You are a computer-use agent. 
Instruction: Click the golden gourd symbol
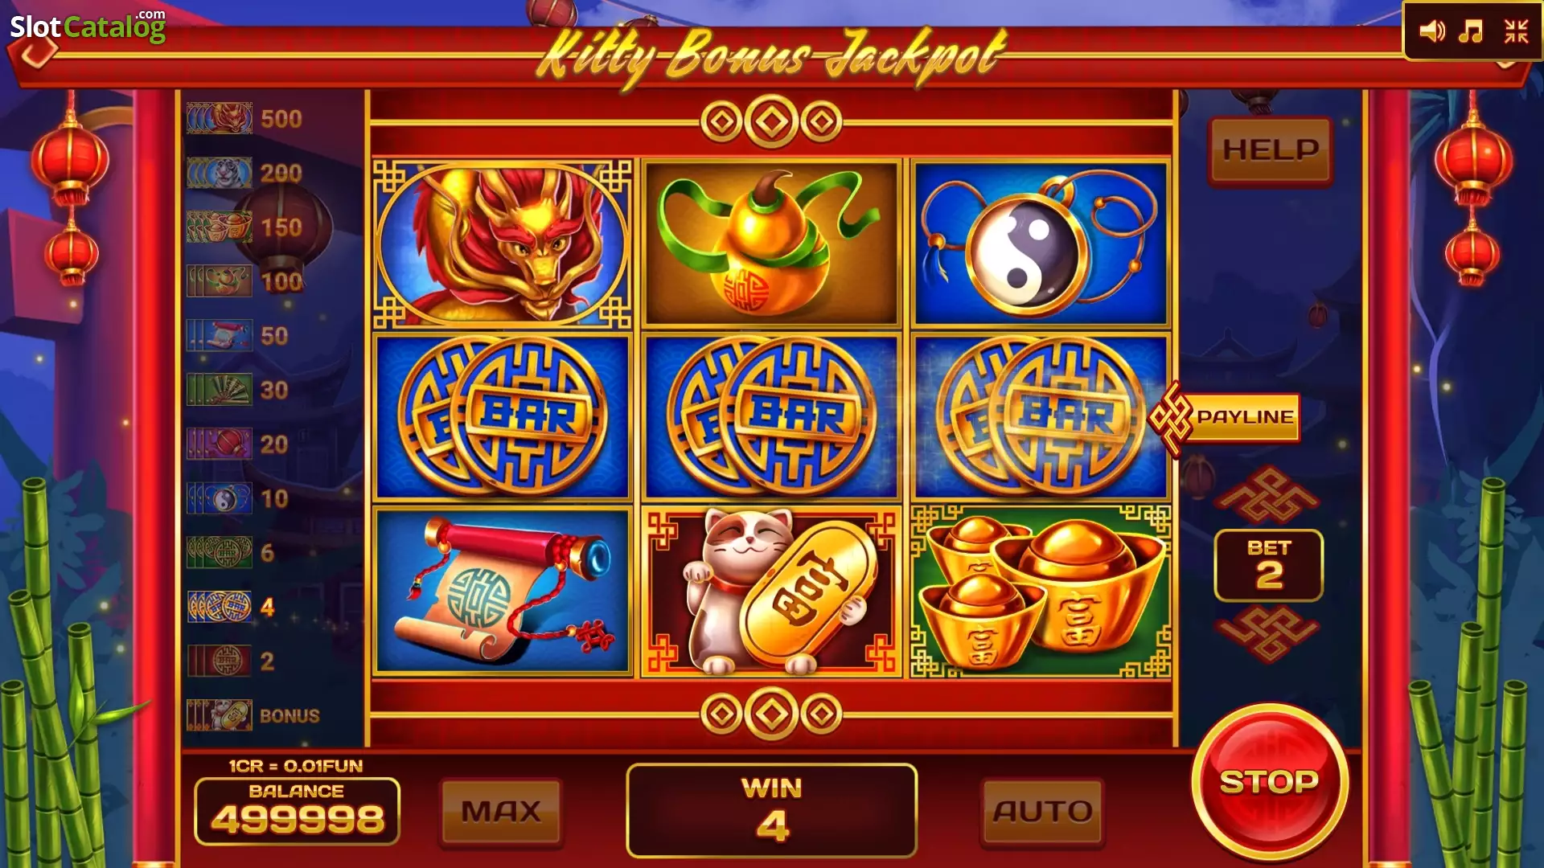(x=771, y=244)
